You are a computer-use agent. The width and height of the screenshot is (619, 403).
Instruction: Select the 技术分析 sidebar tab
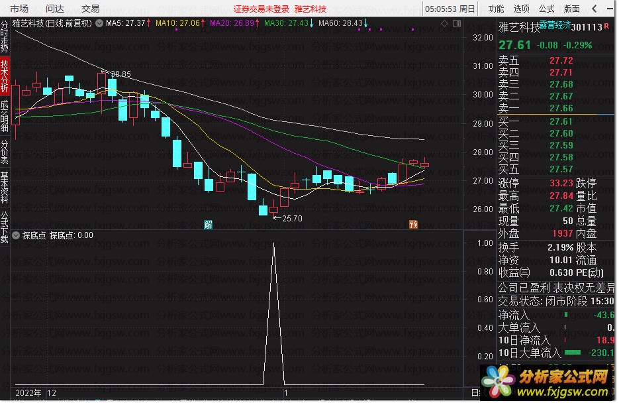click(5, 76)
